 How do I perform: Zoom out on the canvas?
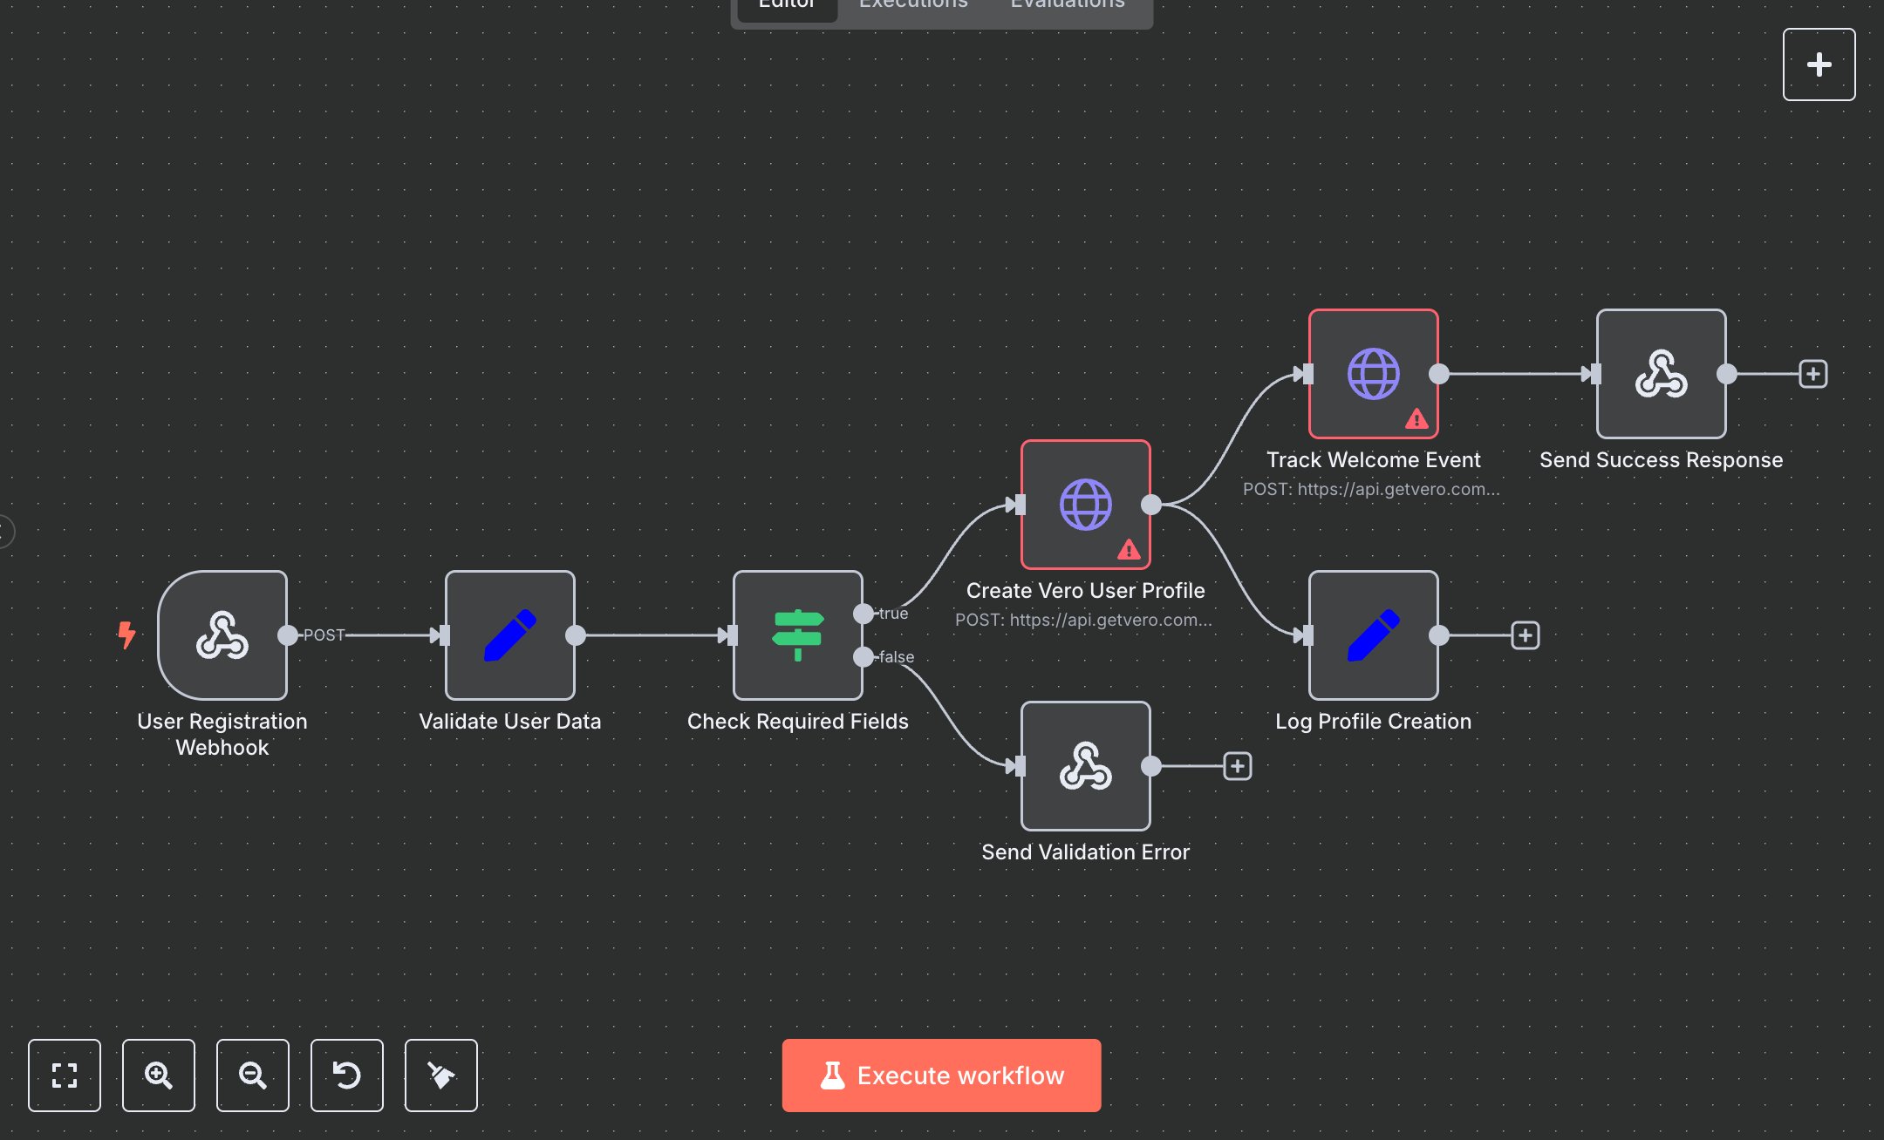[253, 1076]
